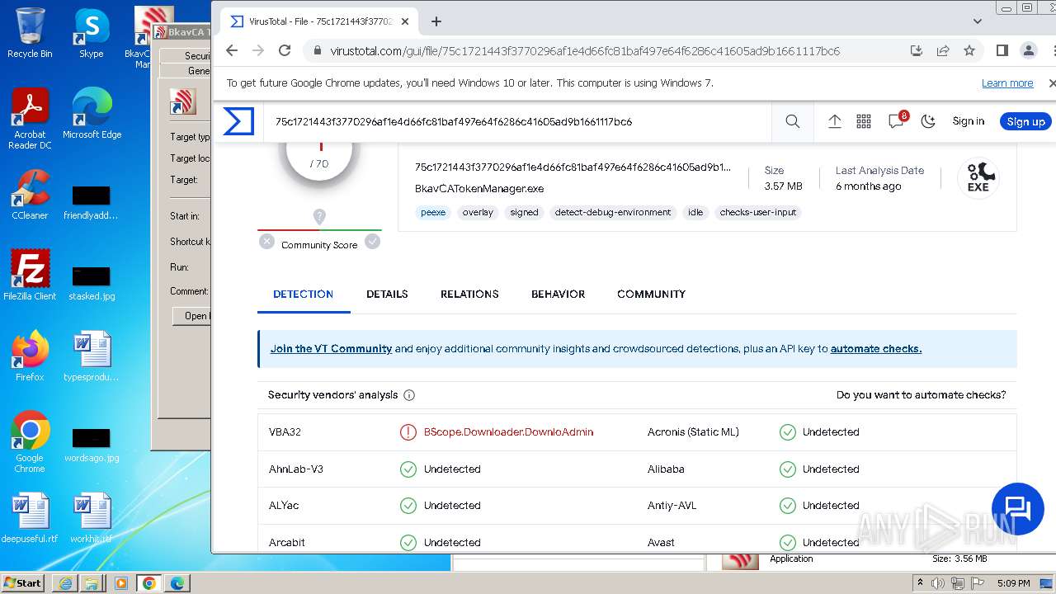Click the volume speaker tray icon
Image resolution: width=1056 pixels, height=594 pixels.
point(938,583)
